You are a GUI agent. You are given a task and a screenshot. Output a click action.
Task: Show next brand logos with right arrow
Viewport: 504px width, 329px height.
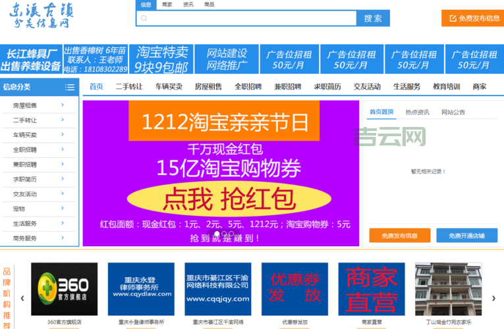pyautogui.click(x=493, y=298)
